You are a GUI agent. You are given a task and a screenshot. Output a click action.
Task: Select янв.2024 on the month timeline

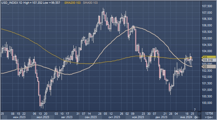tap(186, 117)
